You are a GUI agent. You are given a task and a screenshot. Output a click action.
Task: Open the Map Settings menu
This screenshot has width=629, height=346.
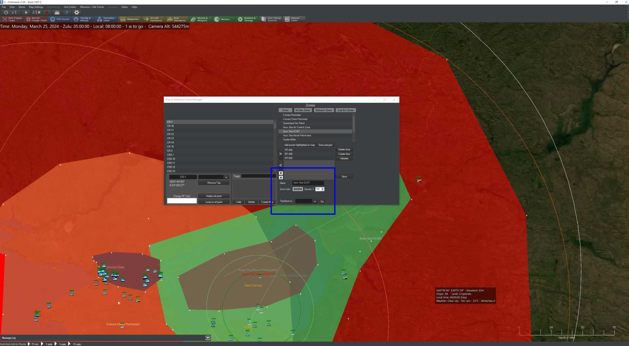(x=36, y=7)
